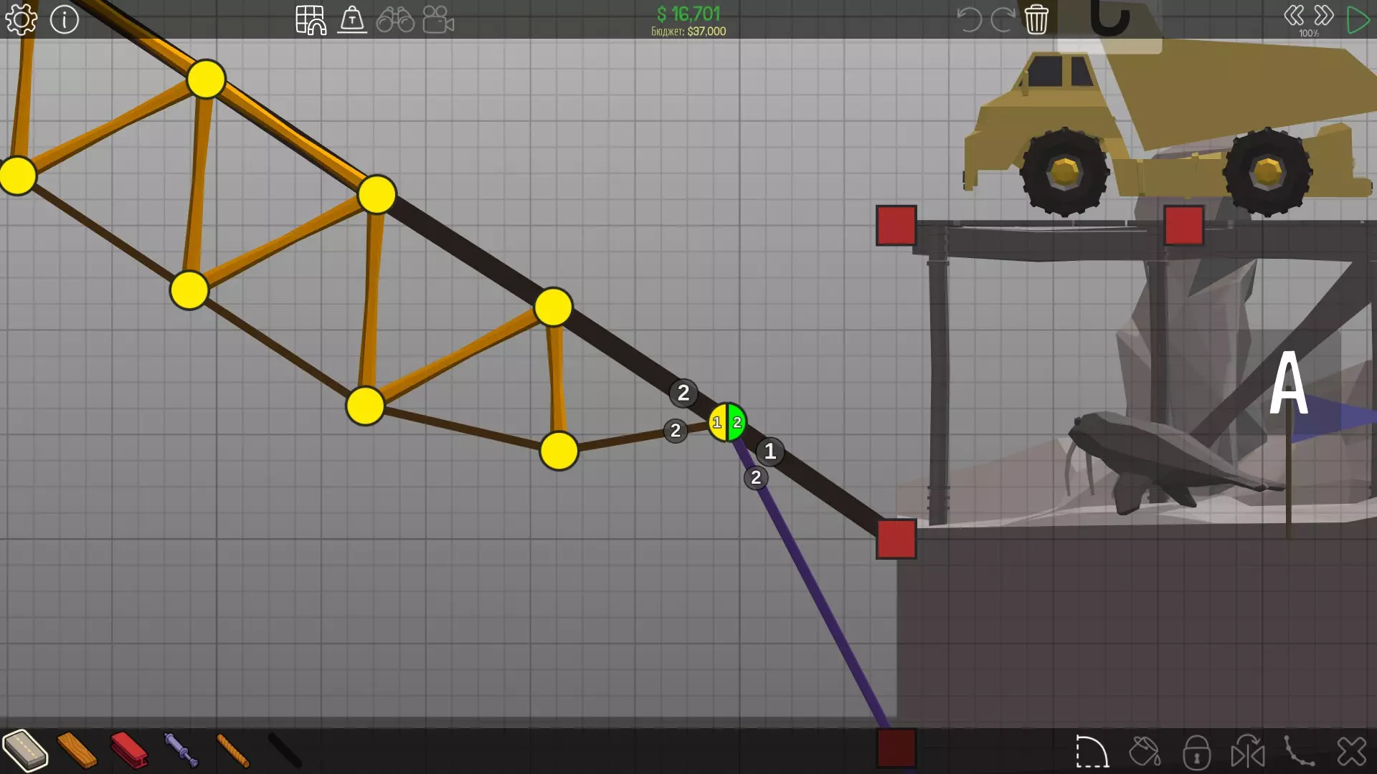Delete the bridge with trash can icon
1377x774 pixels.
point(1036,19)
